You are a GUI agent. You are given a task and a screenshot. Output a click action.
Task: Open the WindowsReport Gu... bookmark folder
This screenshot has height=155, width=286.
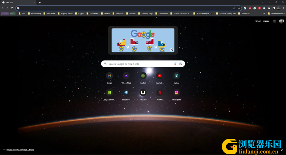(x=203, y=13)
